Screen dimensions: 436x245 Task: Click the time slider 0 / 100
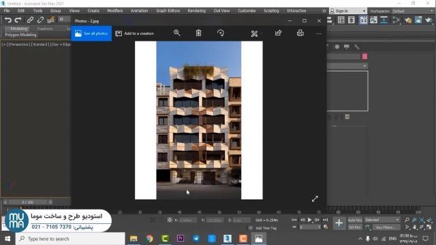(x=27, y=202)
